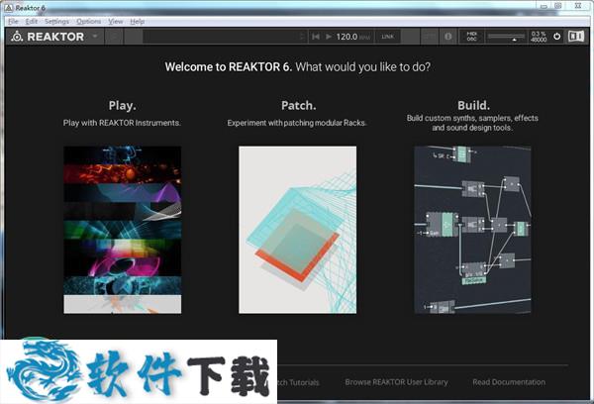This screenshot has width=594, height=404.
Task: Toggle the MIDI OSC indicator button
Action: point(471,37)
